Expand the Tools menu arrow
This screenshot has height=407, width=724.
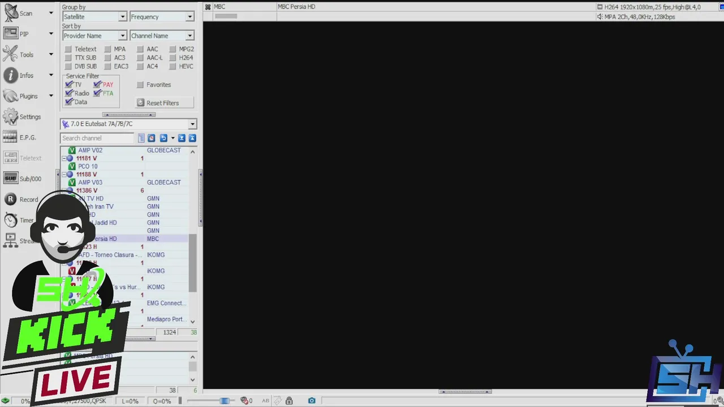click(50, 55)
